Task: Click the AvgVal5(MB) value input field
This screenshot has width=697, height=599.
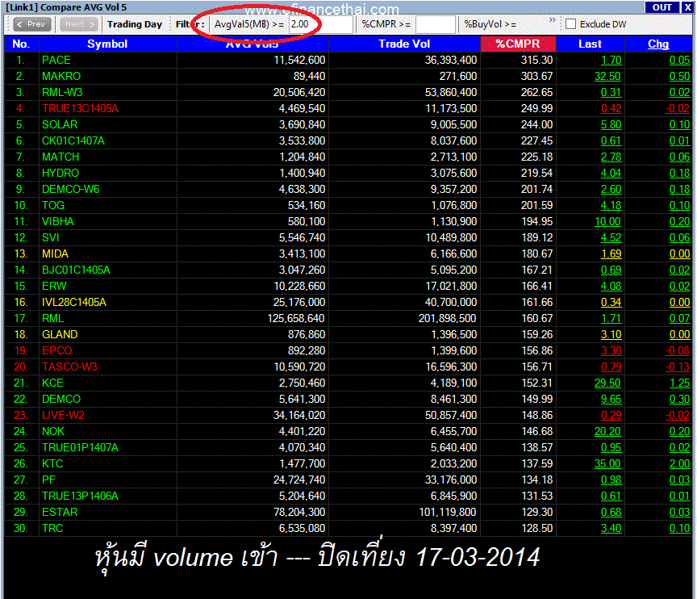Action: pos(320,24)
